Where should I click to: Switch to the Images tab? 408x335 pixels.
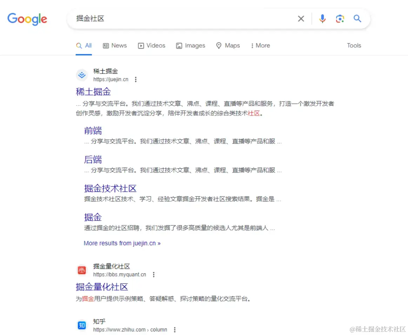[190, 46]
